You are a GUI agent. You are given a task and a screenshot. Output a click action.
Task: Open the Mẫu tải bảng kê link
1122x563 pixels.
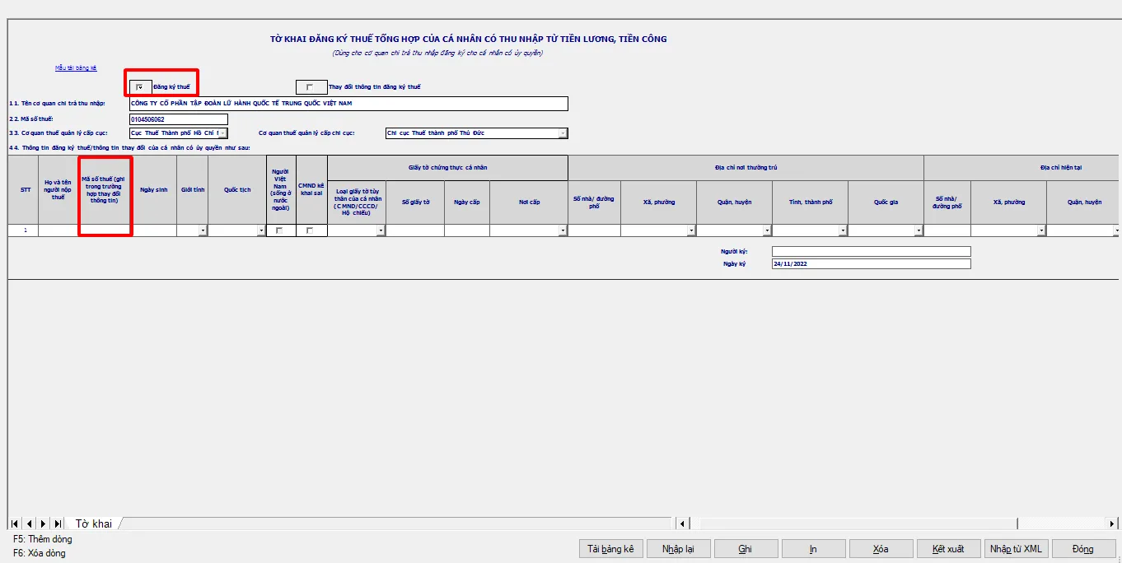(x=76, y=68)
